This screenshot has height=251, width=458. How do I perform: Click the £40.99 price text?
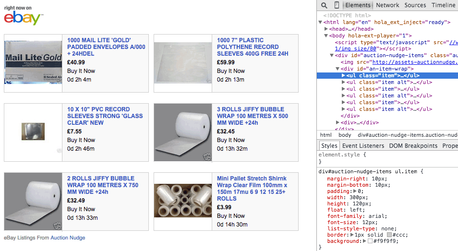76,62
